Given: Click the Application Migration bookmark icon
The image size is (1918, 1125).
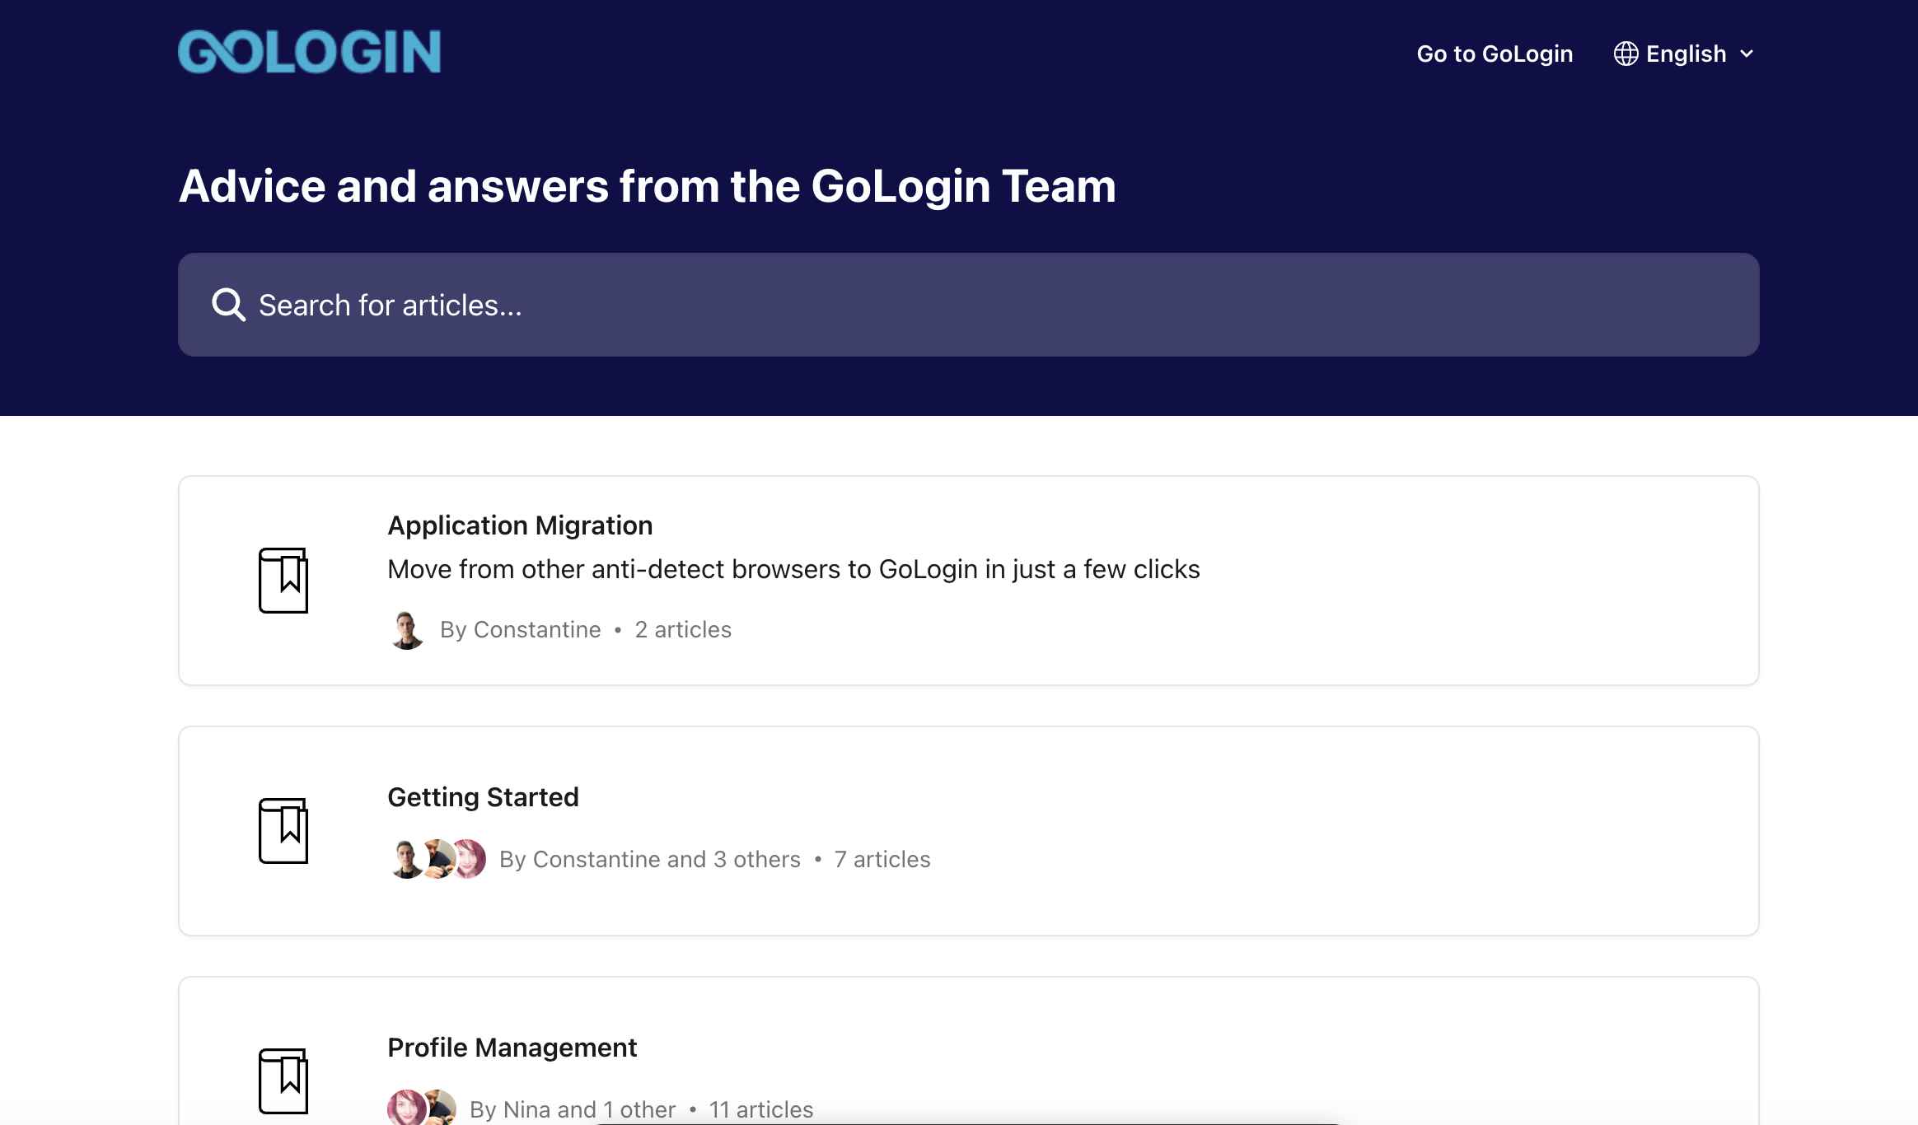Looking at the screenshot, I should point(283,581).
